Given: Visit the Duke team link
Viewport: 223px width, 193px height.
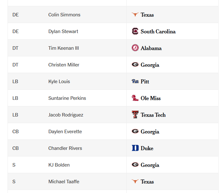Looking at the screenshot, I should tap(147, 148).
